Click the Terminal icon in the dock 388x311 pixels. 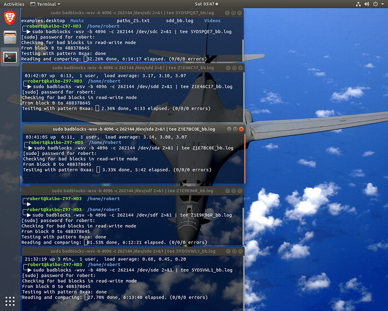tap(10, 57)
